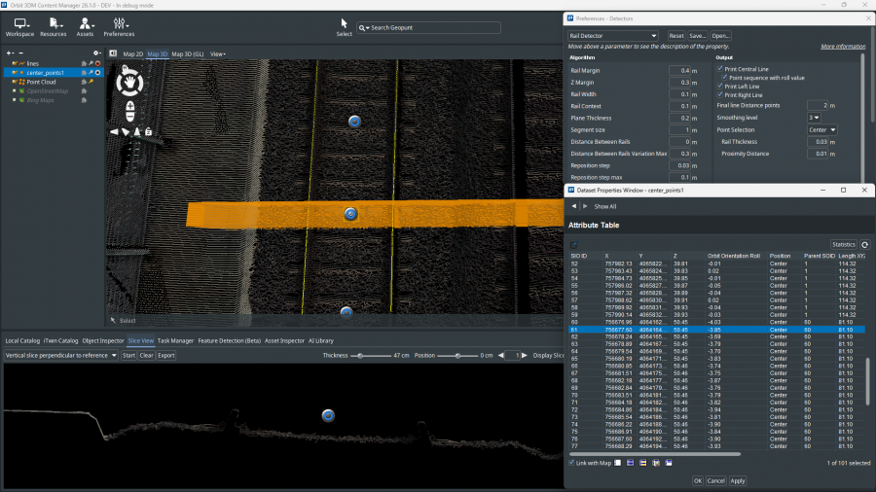This screenshot has width=876, height=492.
Task: Click Export in Slice View
Action: (165, 355)
